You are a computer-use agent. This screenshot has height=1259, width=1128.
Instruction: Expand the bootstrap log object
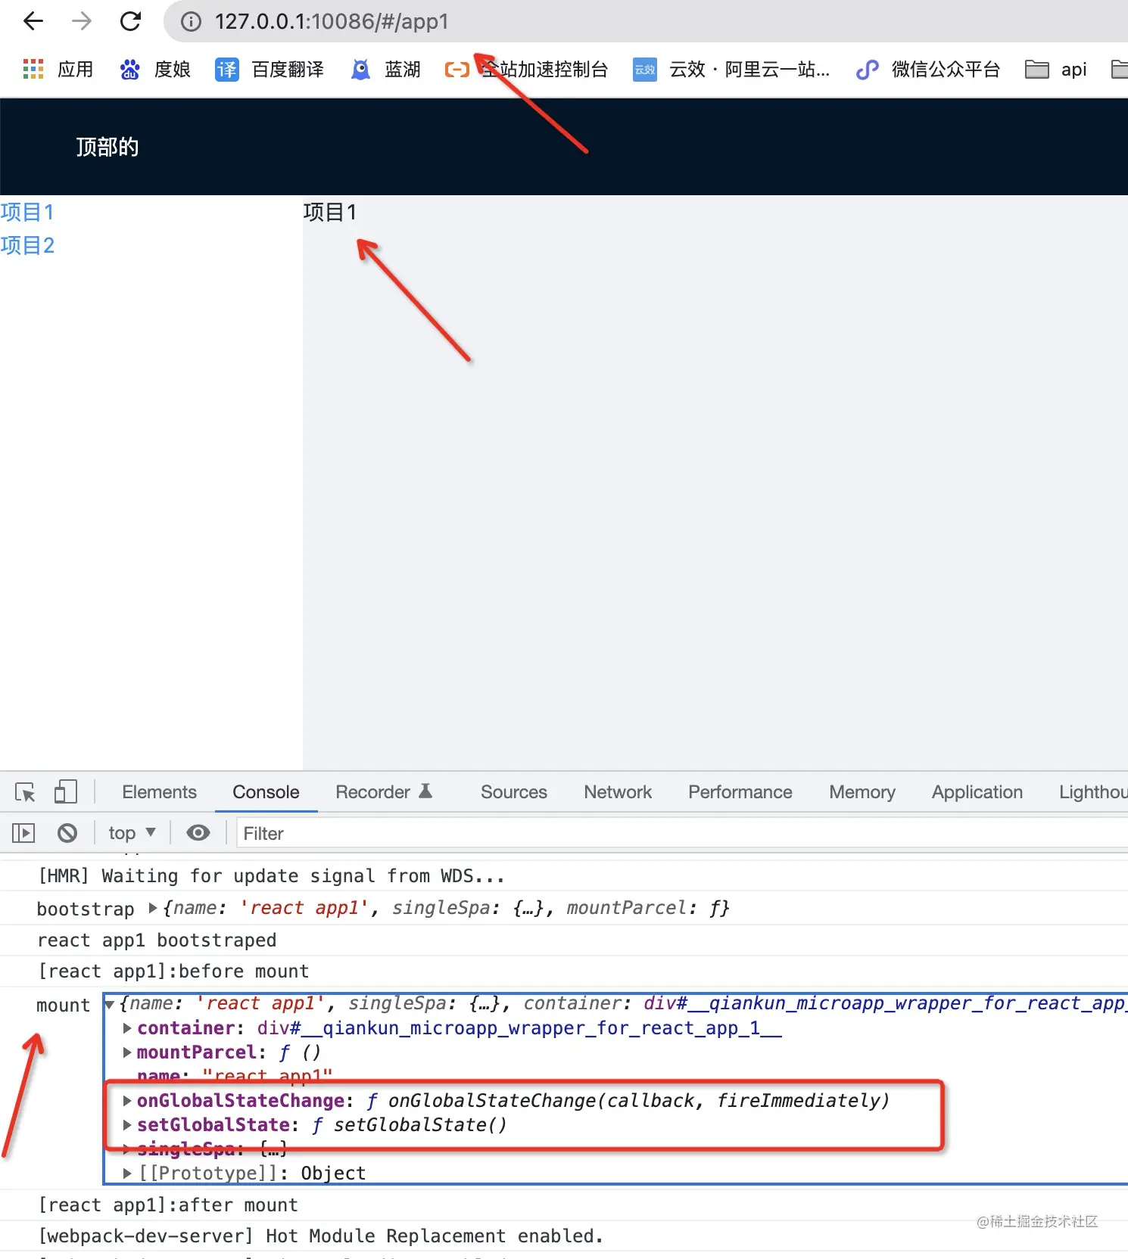coord(153,908)
